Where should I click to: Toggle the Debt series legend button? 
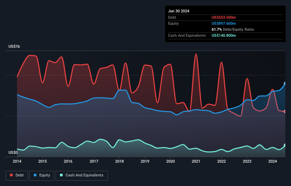(x=17, y=175)
